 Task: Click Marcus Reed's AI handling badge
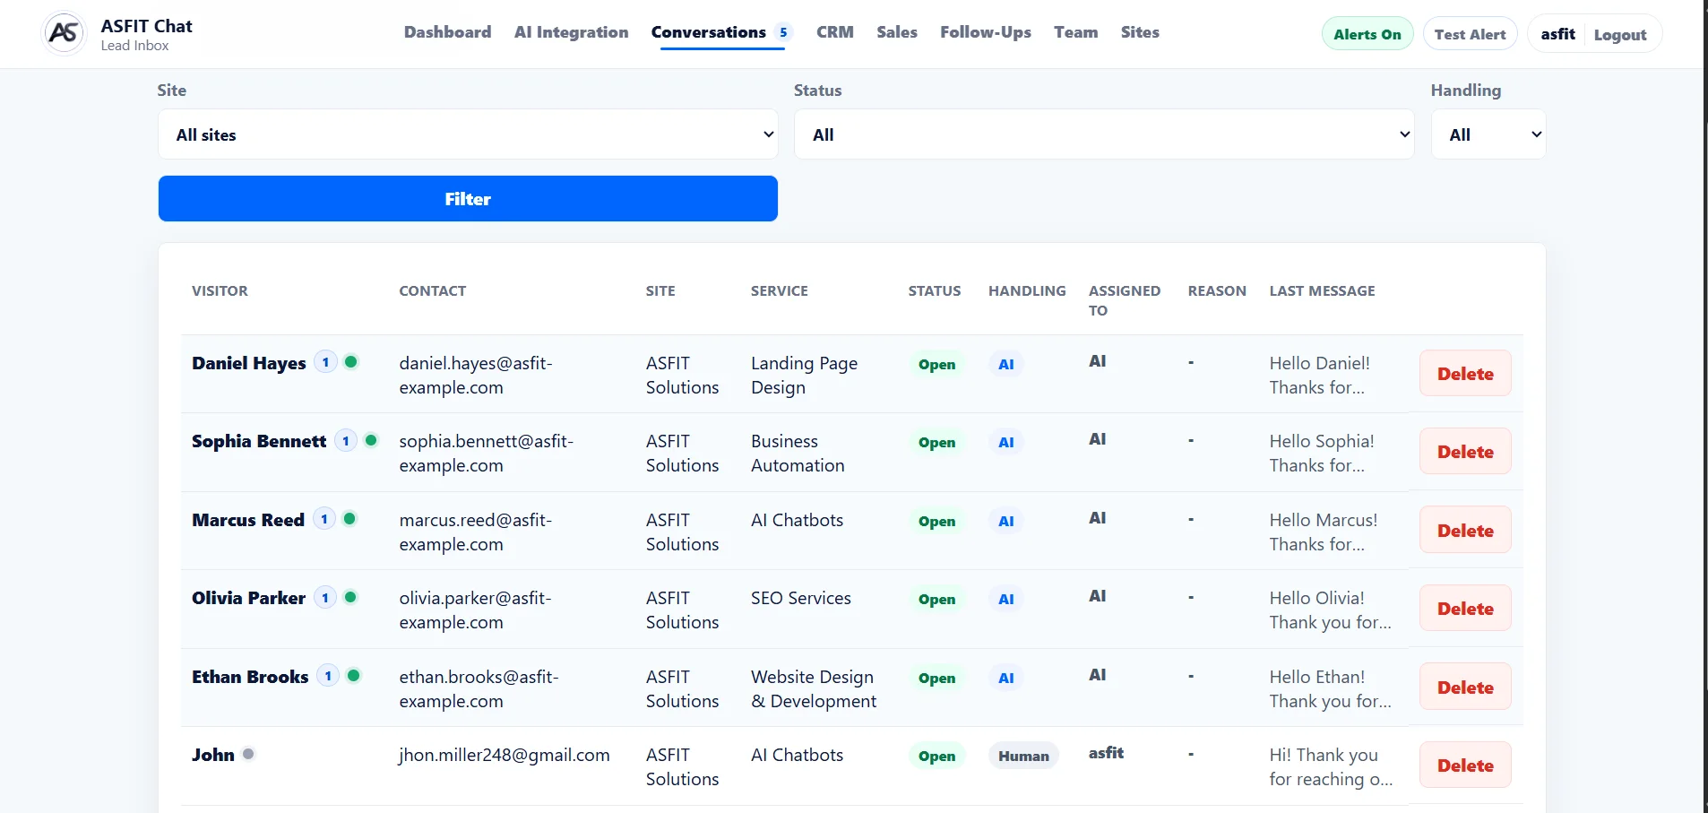click(1006, 521)
